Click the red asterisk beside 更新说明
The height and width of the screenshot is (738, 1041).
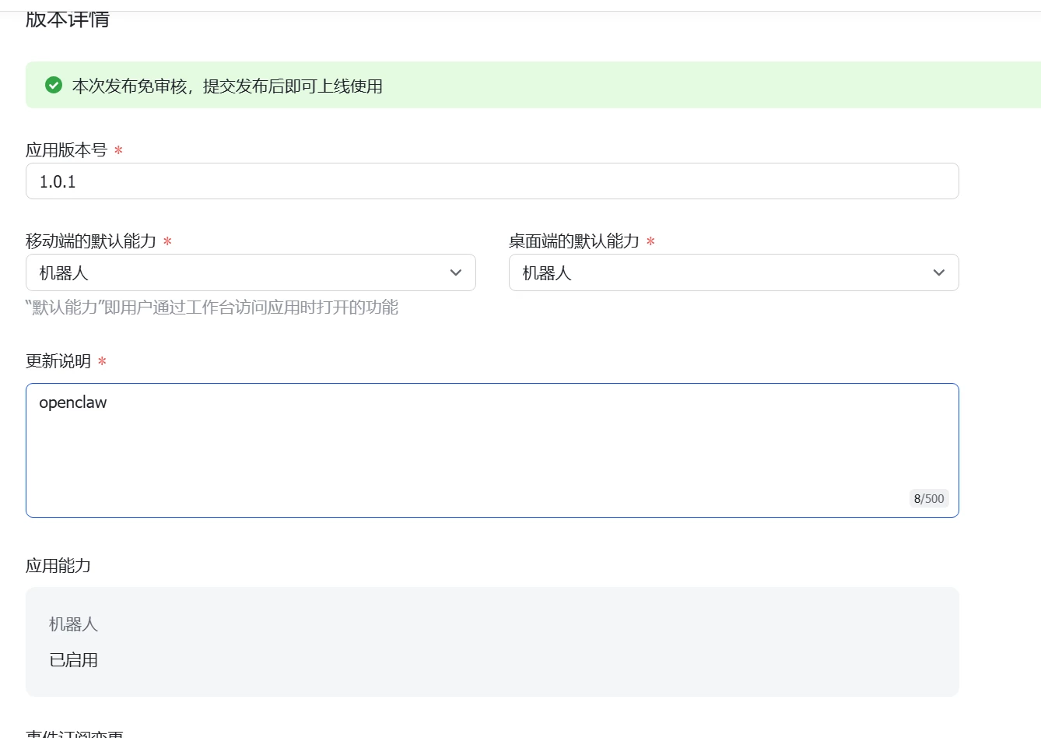pyautogui.click(x=102, y=361)
